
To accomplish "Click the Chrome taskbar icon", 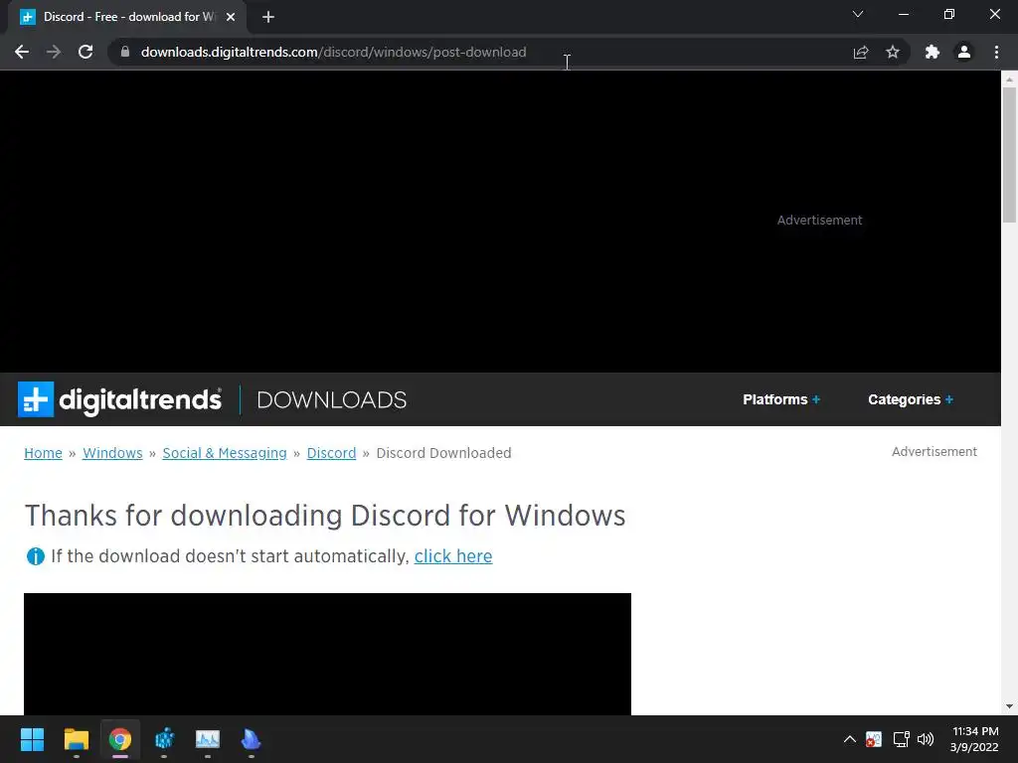I will coord(120,739).
